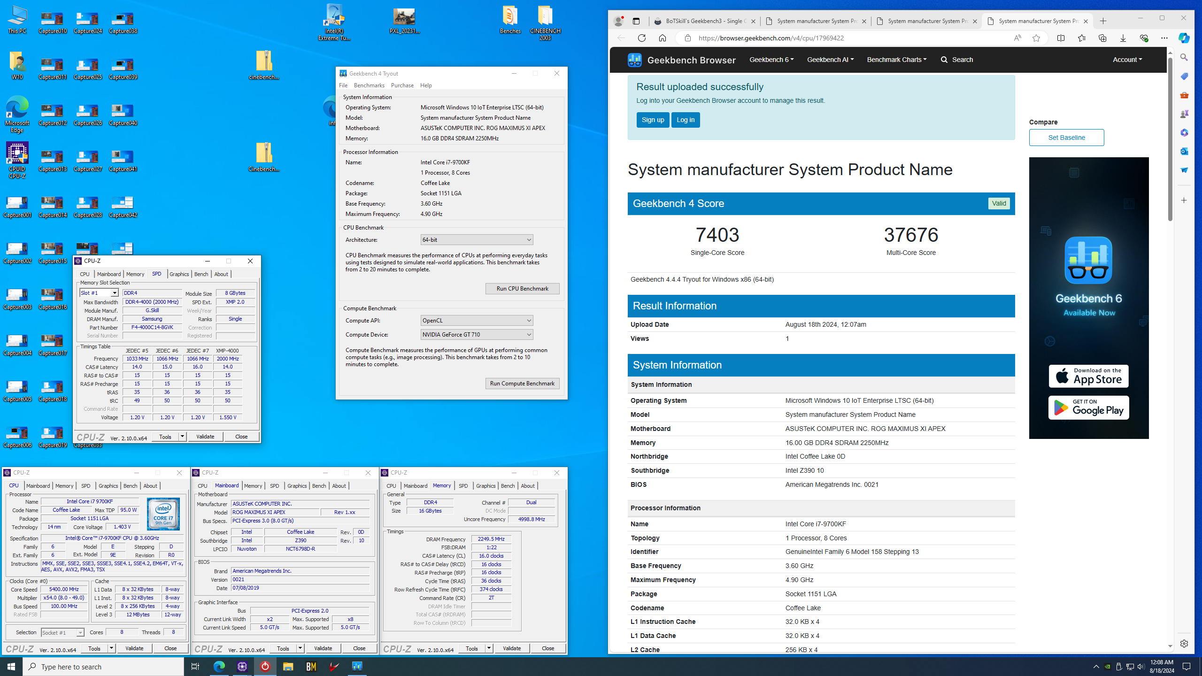The image size is (1202, 676).
Task: Open the Socket #1 selection dropdown
Action: pos(62,633)
